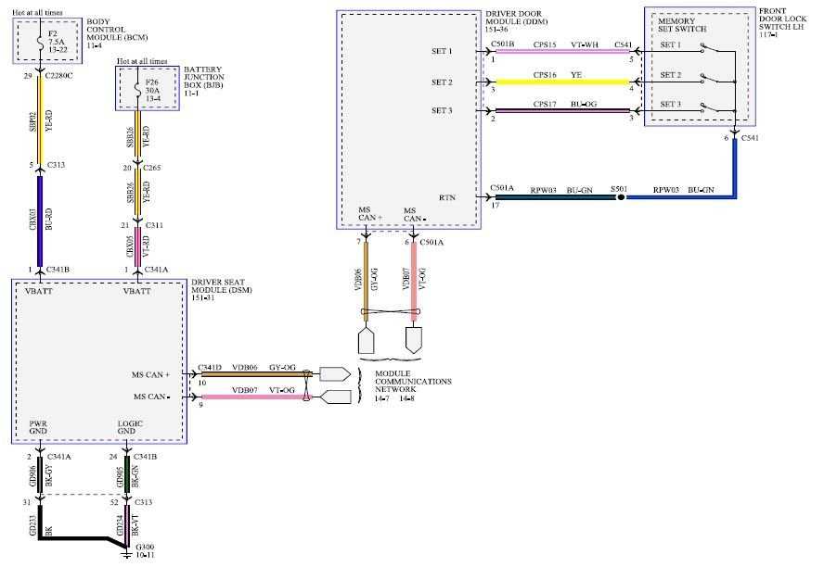Click SET 1 terminal in Driver Door Module
Image resolution: width=824 pixels, height=567 pixels.
pos(442,51)
